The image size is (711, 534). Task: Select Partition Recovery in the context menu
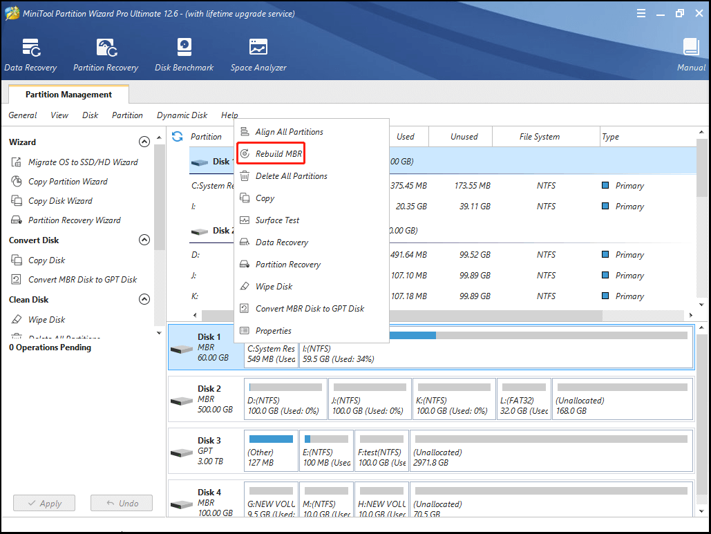coord(312,265)
